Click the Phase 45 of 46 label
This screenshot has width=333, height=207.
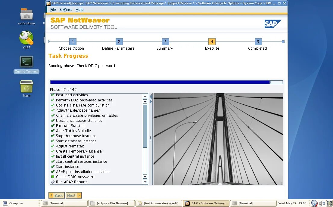coord(63,89)
